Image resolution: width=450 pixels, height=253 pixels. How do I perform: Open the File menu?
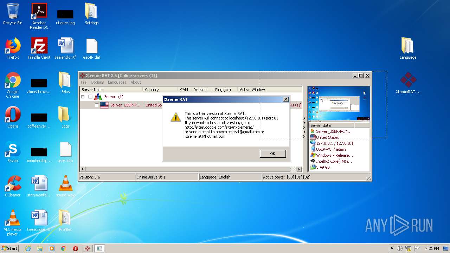[x=84, y=82]
